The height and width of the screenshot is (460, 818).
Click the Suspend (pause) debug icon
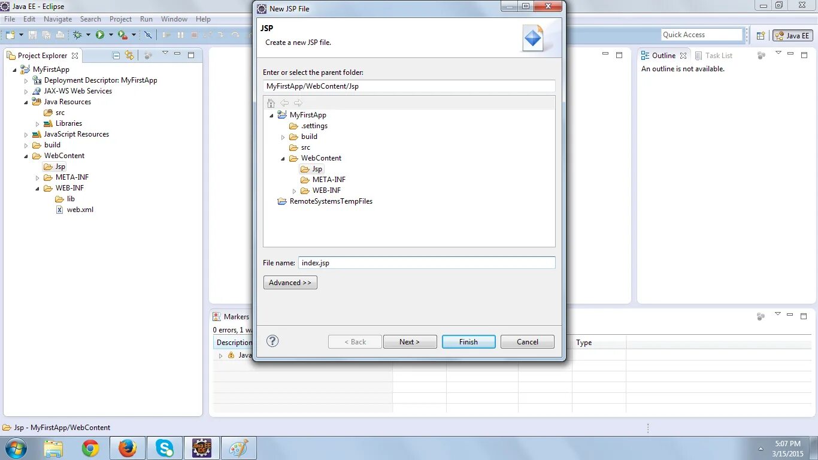180,35
